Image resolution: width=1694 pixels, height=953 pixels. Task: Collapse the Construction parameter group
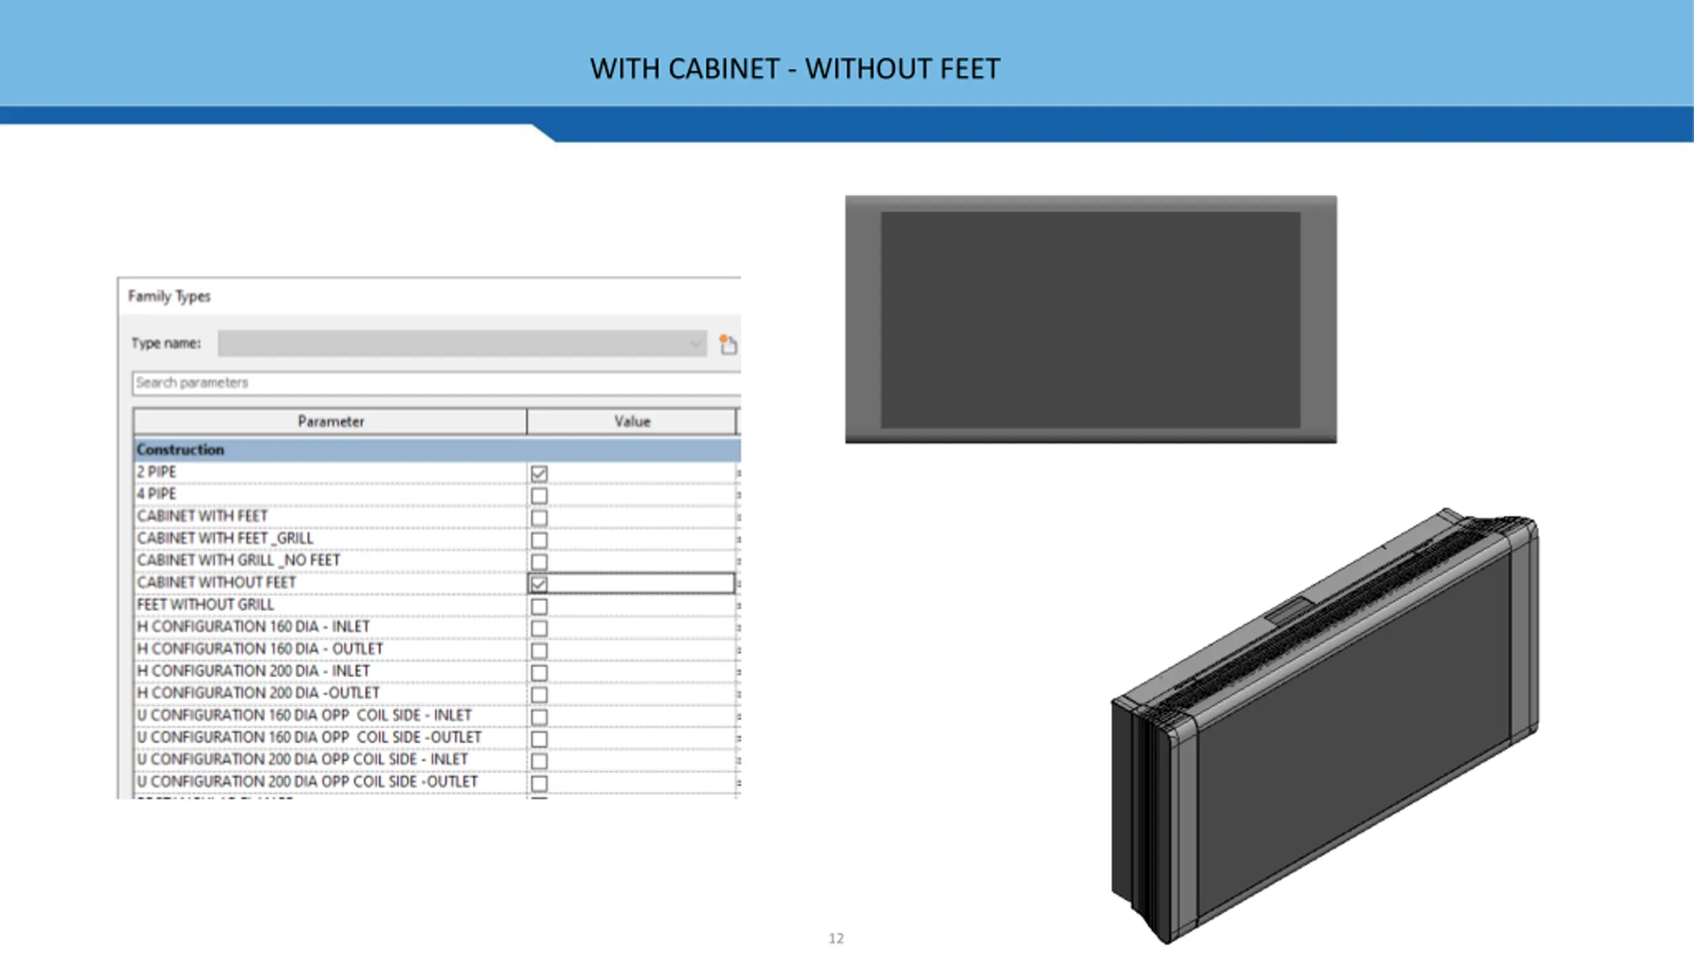[x=437, y=449]
